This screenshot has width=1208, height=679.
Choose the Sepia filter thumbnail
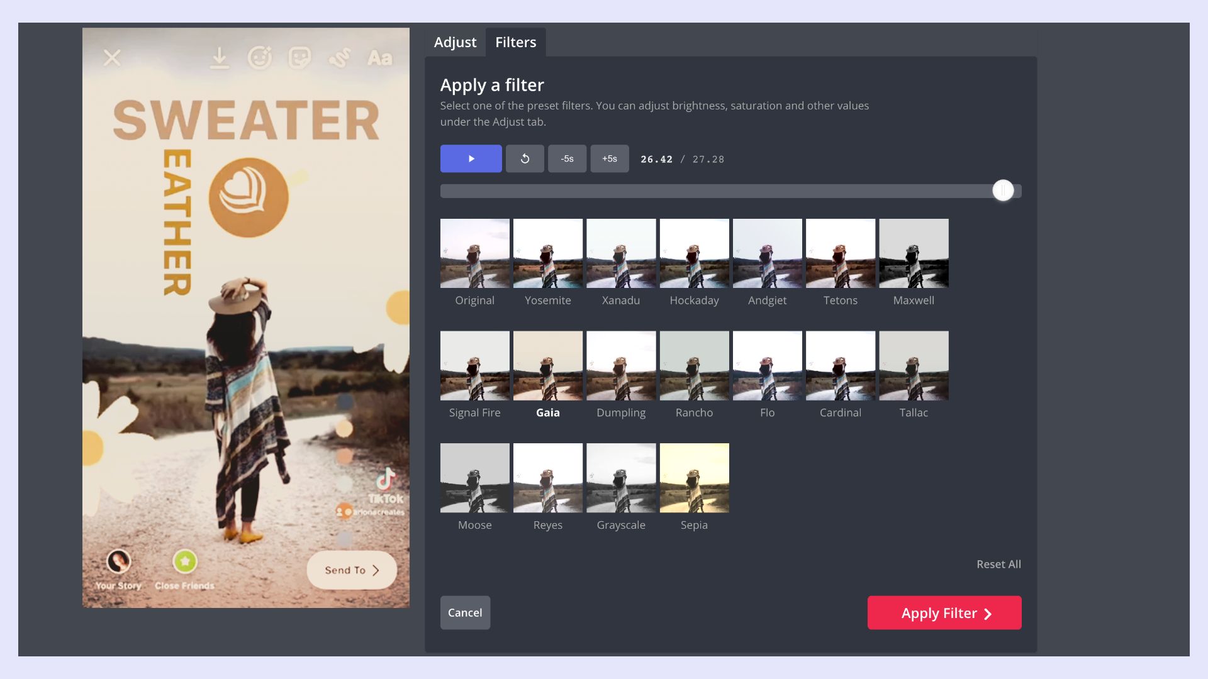[x=694, y=478]
